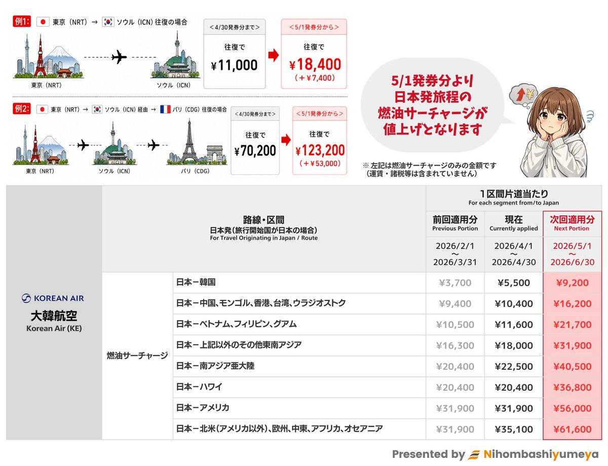The height and width of the screenshot is (466, 608).
Task: Click the red 例2 label
Action: click(22, 109)
